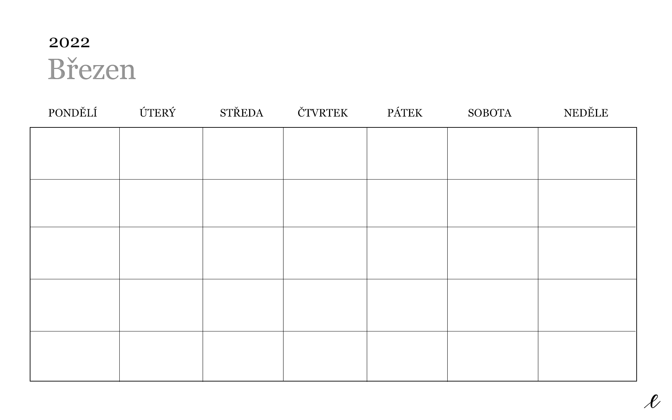Click the second-row cell under ÚTERÝ
This screenshot has height=420, width=672.
point(161,203)
